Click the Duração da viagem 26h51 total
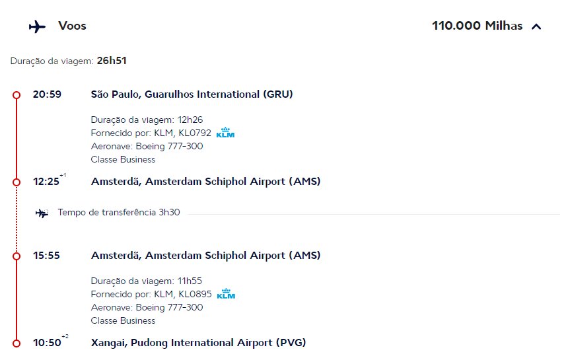The height and width of the screenshot is (362, 570). (68, 61)
